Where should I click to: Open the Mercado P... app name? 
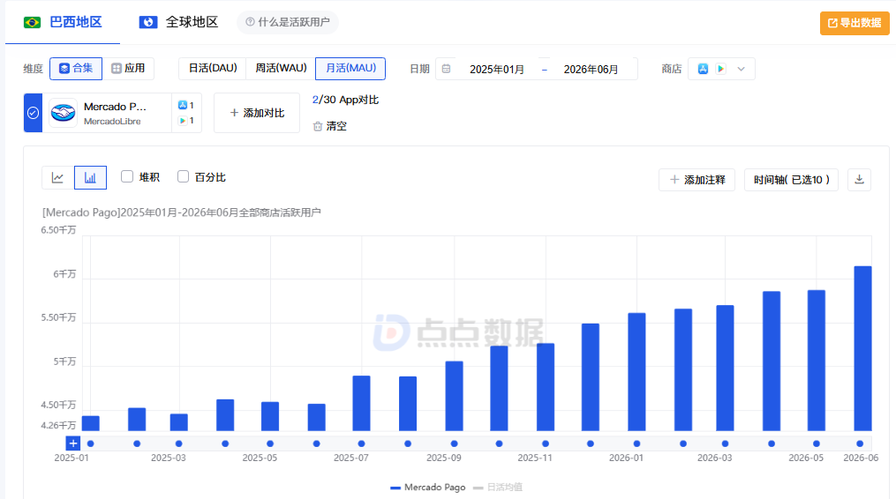[x=115, y=107]
